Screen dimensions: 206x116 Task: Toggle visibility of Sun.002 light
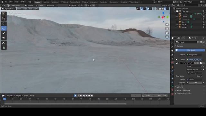pyautogui.click(x=203, y=27)
